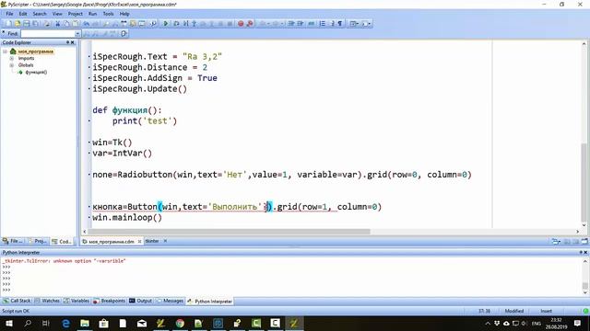Screen dimensions: 590x331
Task: Open the Breakpoints tab
Action: [x=109, y=301]
